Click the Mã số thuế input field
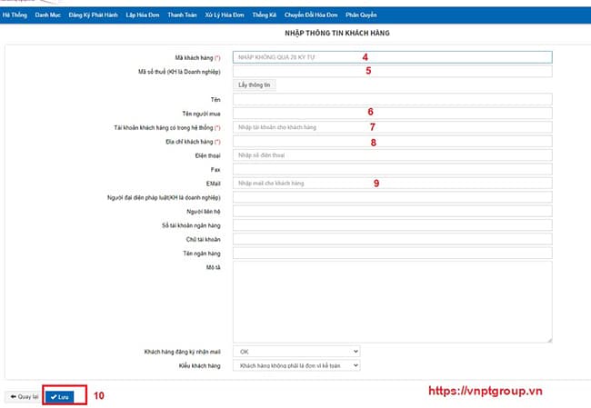Viewport: 591px width, 408px height. [x=392, y=70]
